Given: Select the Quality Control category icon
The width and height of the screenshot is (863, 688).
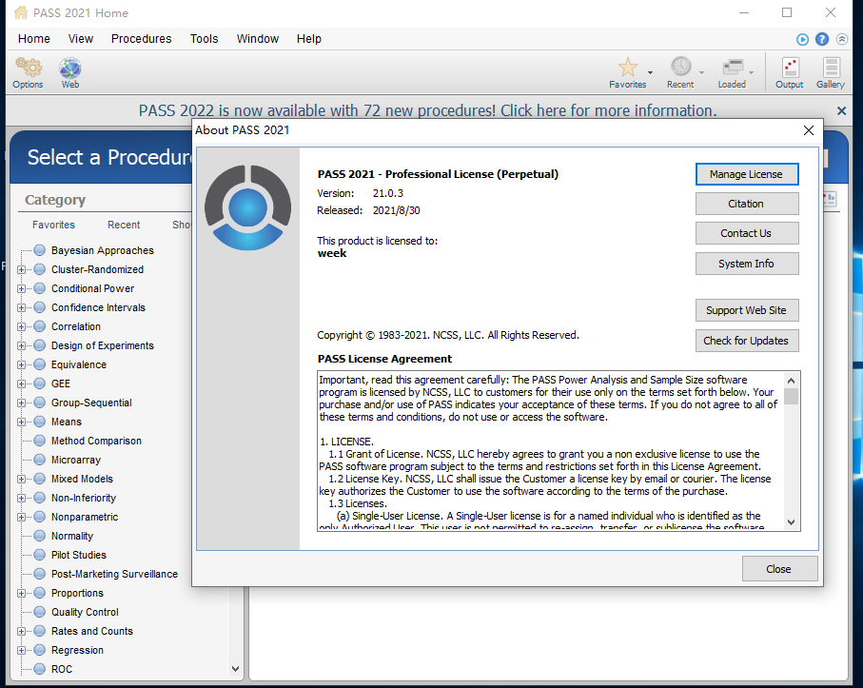Looking at the screenshot, I should [40, 612].
